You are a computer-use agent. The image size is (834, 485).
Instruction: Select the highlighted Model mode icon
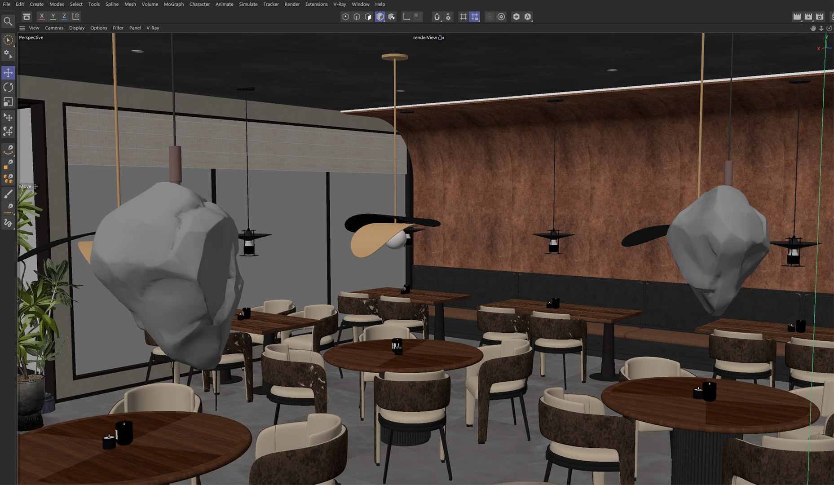pyautogui.click(x=380, y=17)
